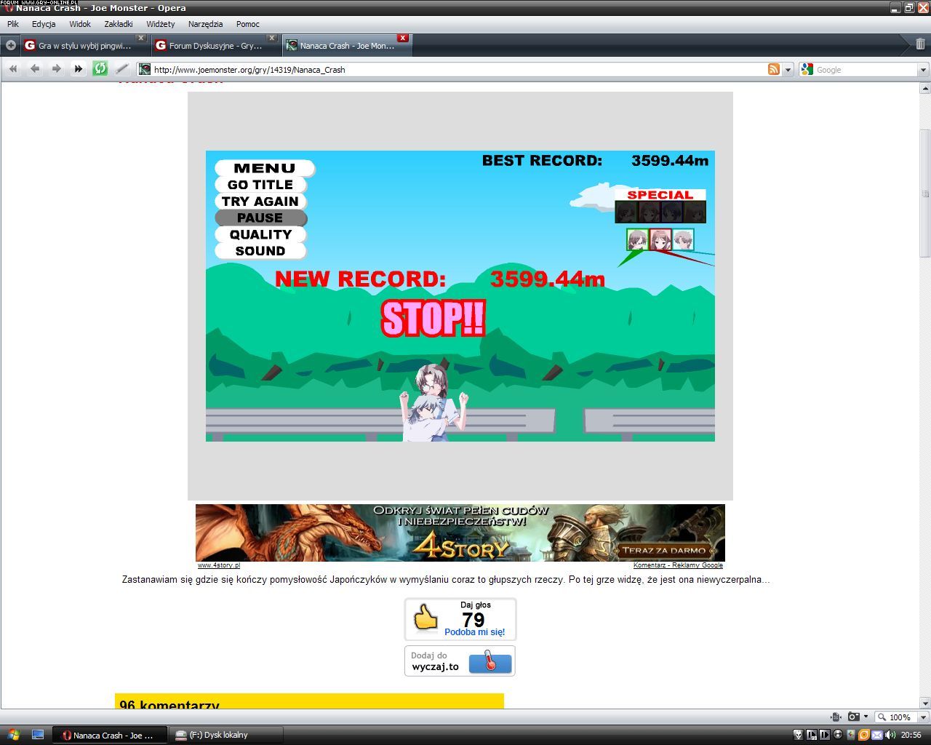Click QUALITY in the game menu
The height and width of the screenshot is (745, 931).
pyautogui.click(x=260, y=234)
